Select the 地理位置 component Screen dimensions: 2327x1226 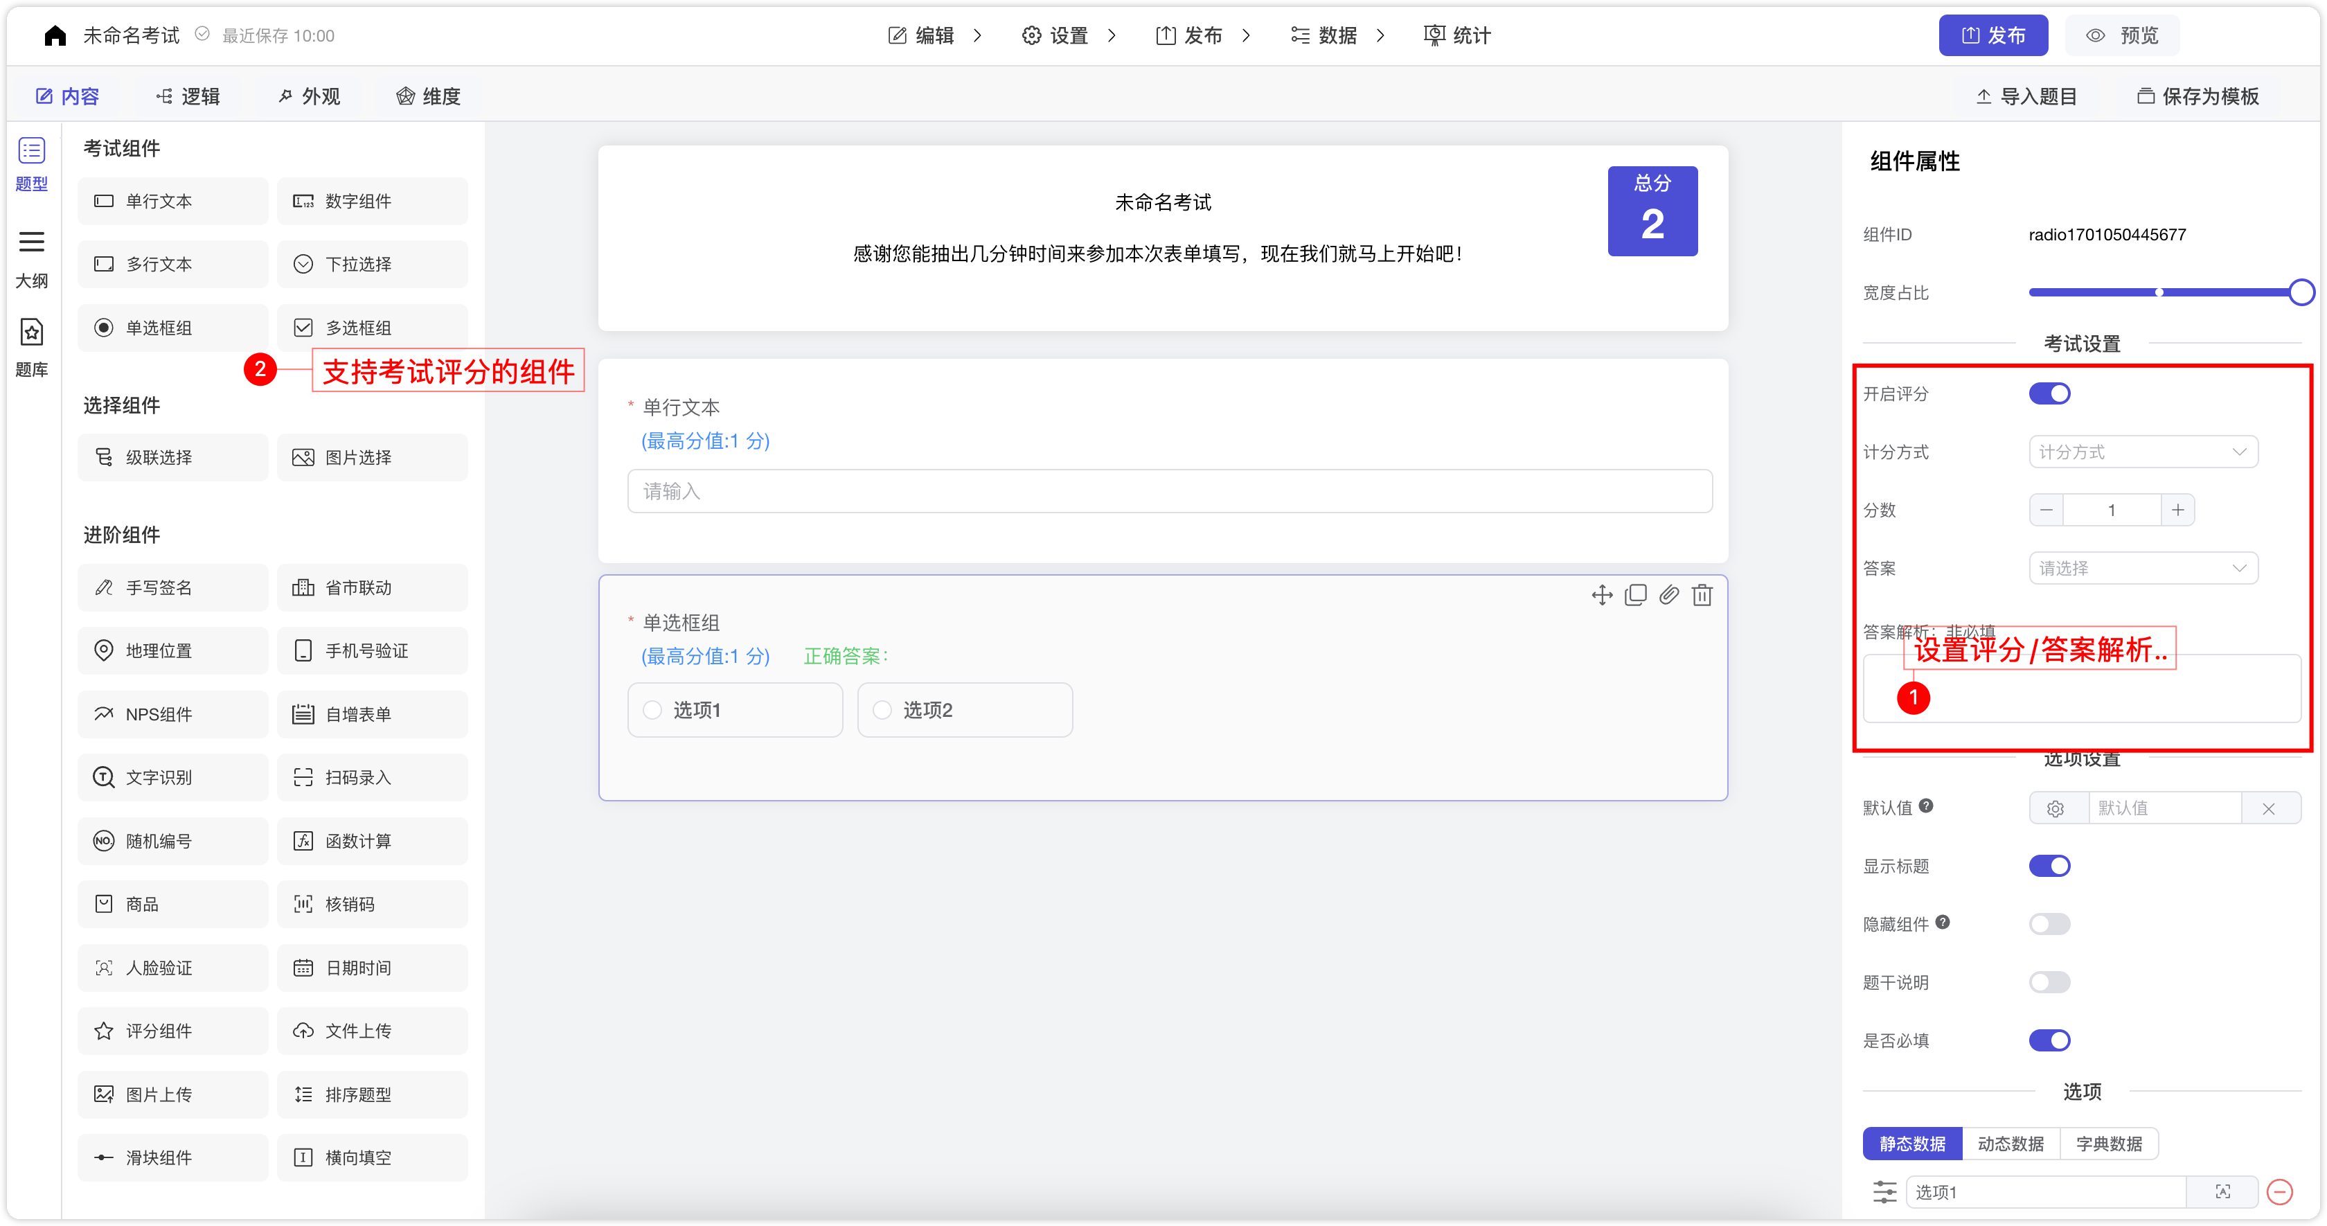172,650
